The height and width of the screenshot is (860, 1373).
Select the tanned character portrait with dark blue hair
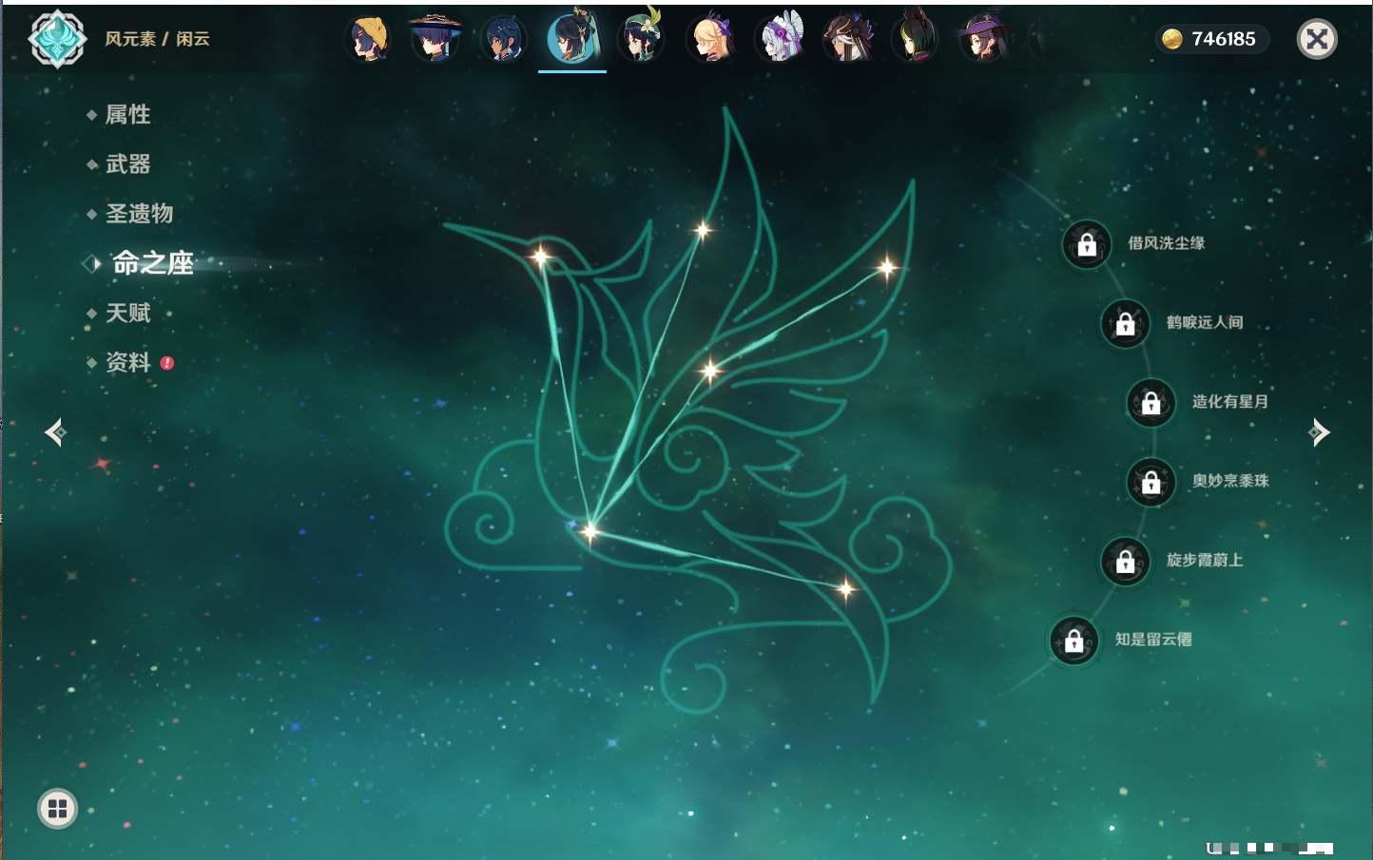point(503,39)
